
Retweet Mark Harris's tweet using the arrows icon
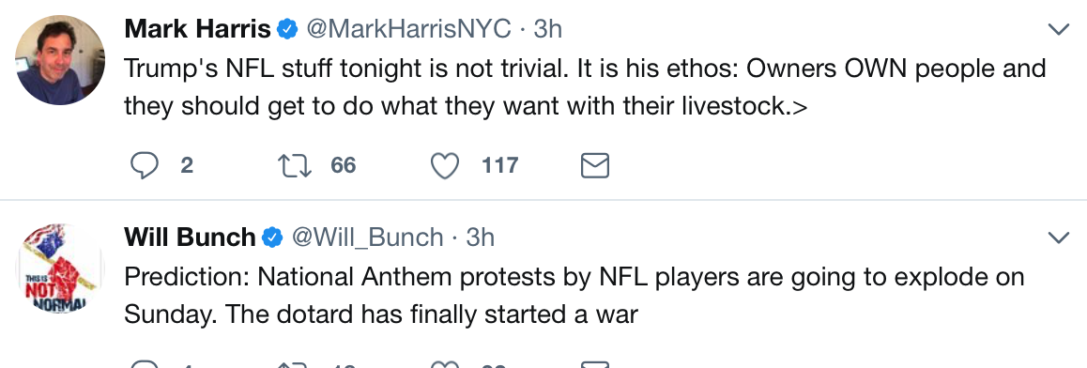294,165
